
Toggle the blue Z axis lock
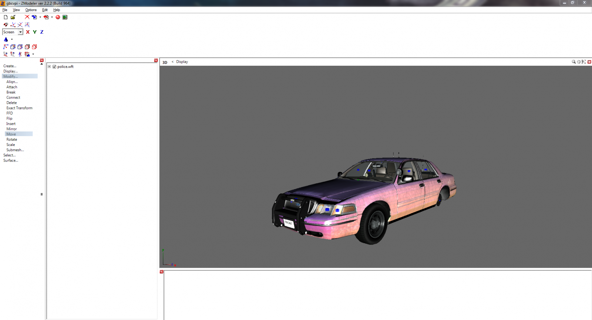click(42, 32)
